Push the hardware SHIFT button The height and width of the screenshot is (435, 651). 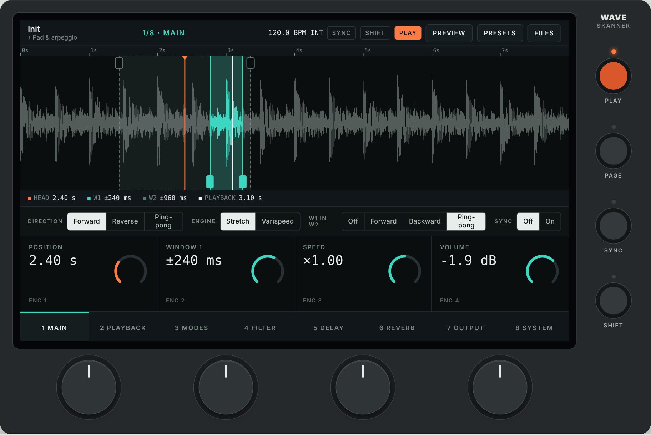pyautogui.click(x=613, y=301)
